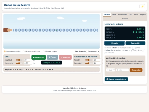This screenshot has height=112, width=149.
Task: Open the Datos tab
Action: pyautogui.click(x=114, y=15)
